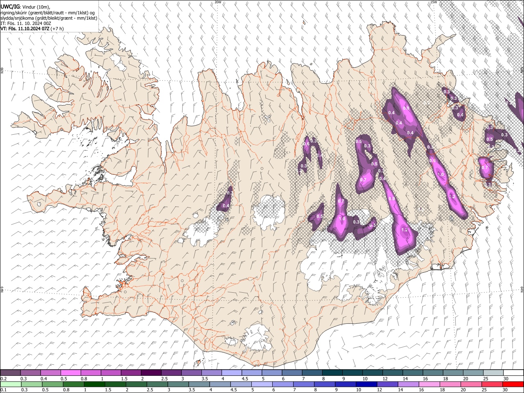
Task: Pick the dark navy lower swatch between 10 and 12
Action: pos(366,384)
